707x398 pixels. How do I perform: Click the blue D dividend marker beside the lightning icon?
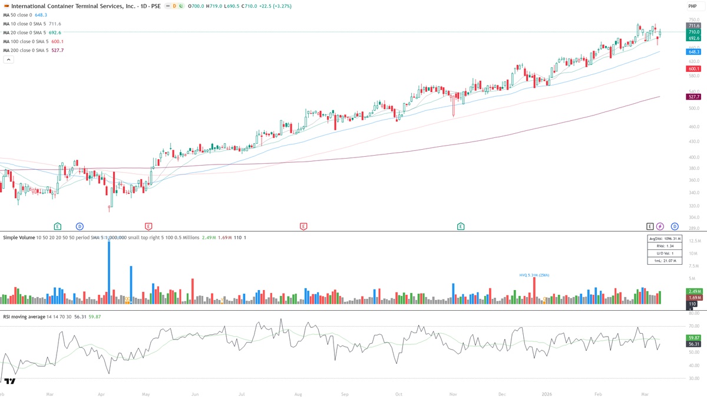(675, 226)
